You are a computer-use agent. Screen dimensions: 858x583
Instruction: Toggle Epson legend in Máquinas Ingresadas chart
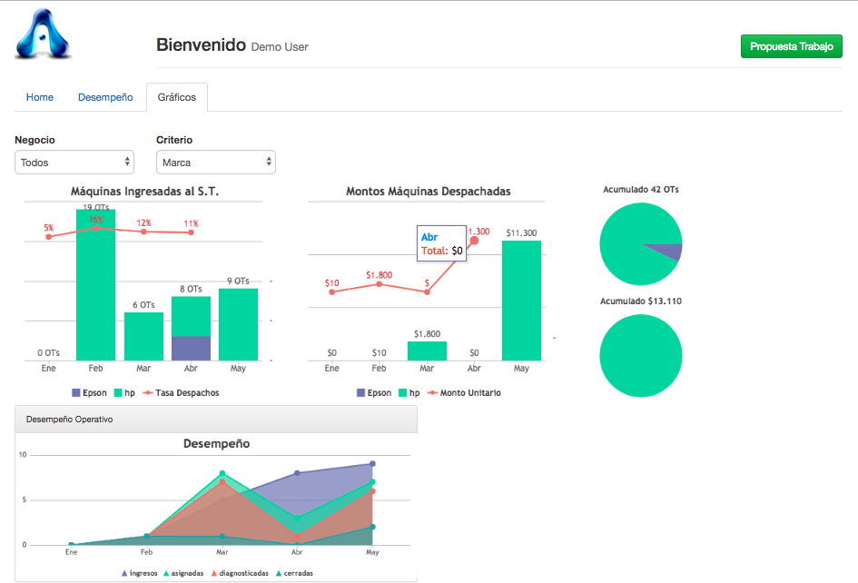[89, 393]
